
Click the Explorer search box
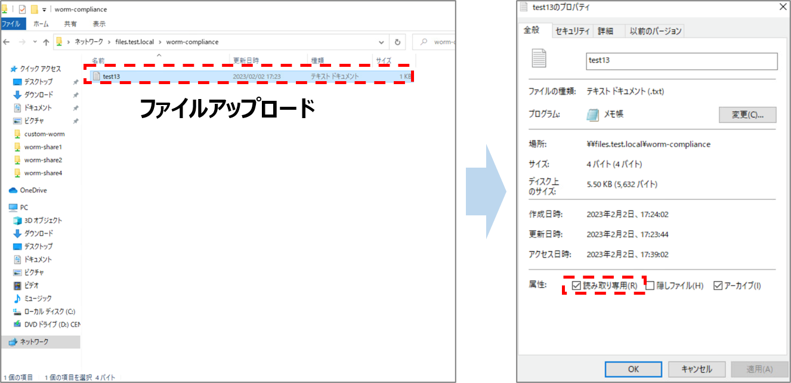434,42
